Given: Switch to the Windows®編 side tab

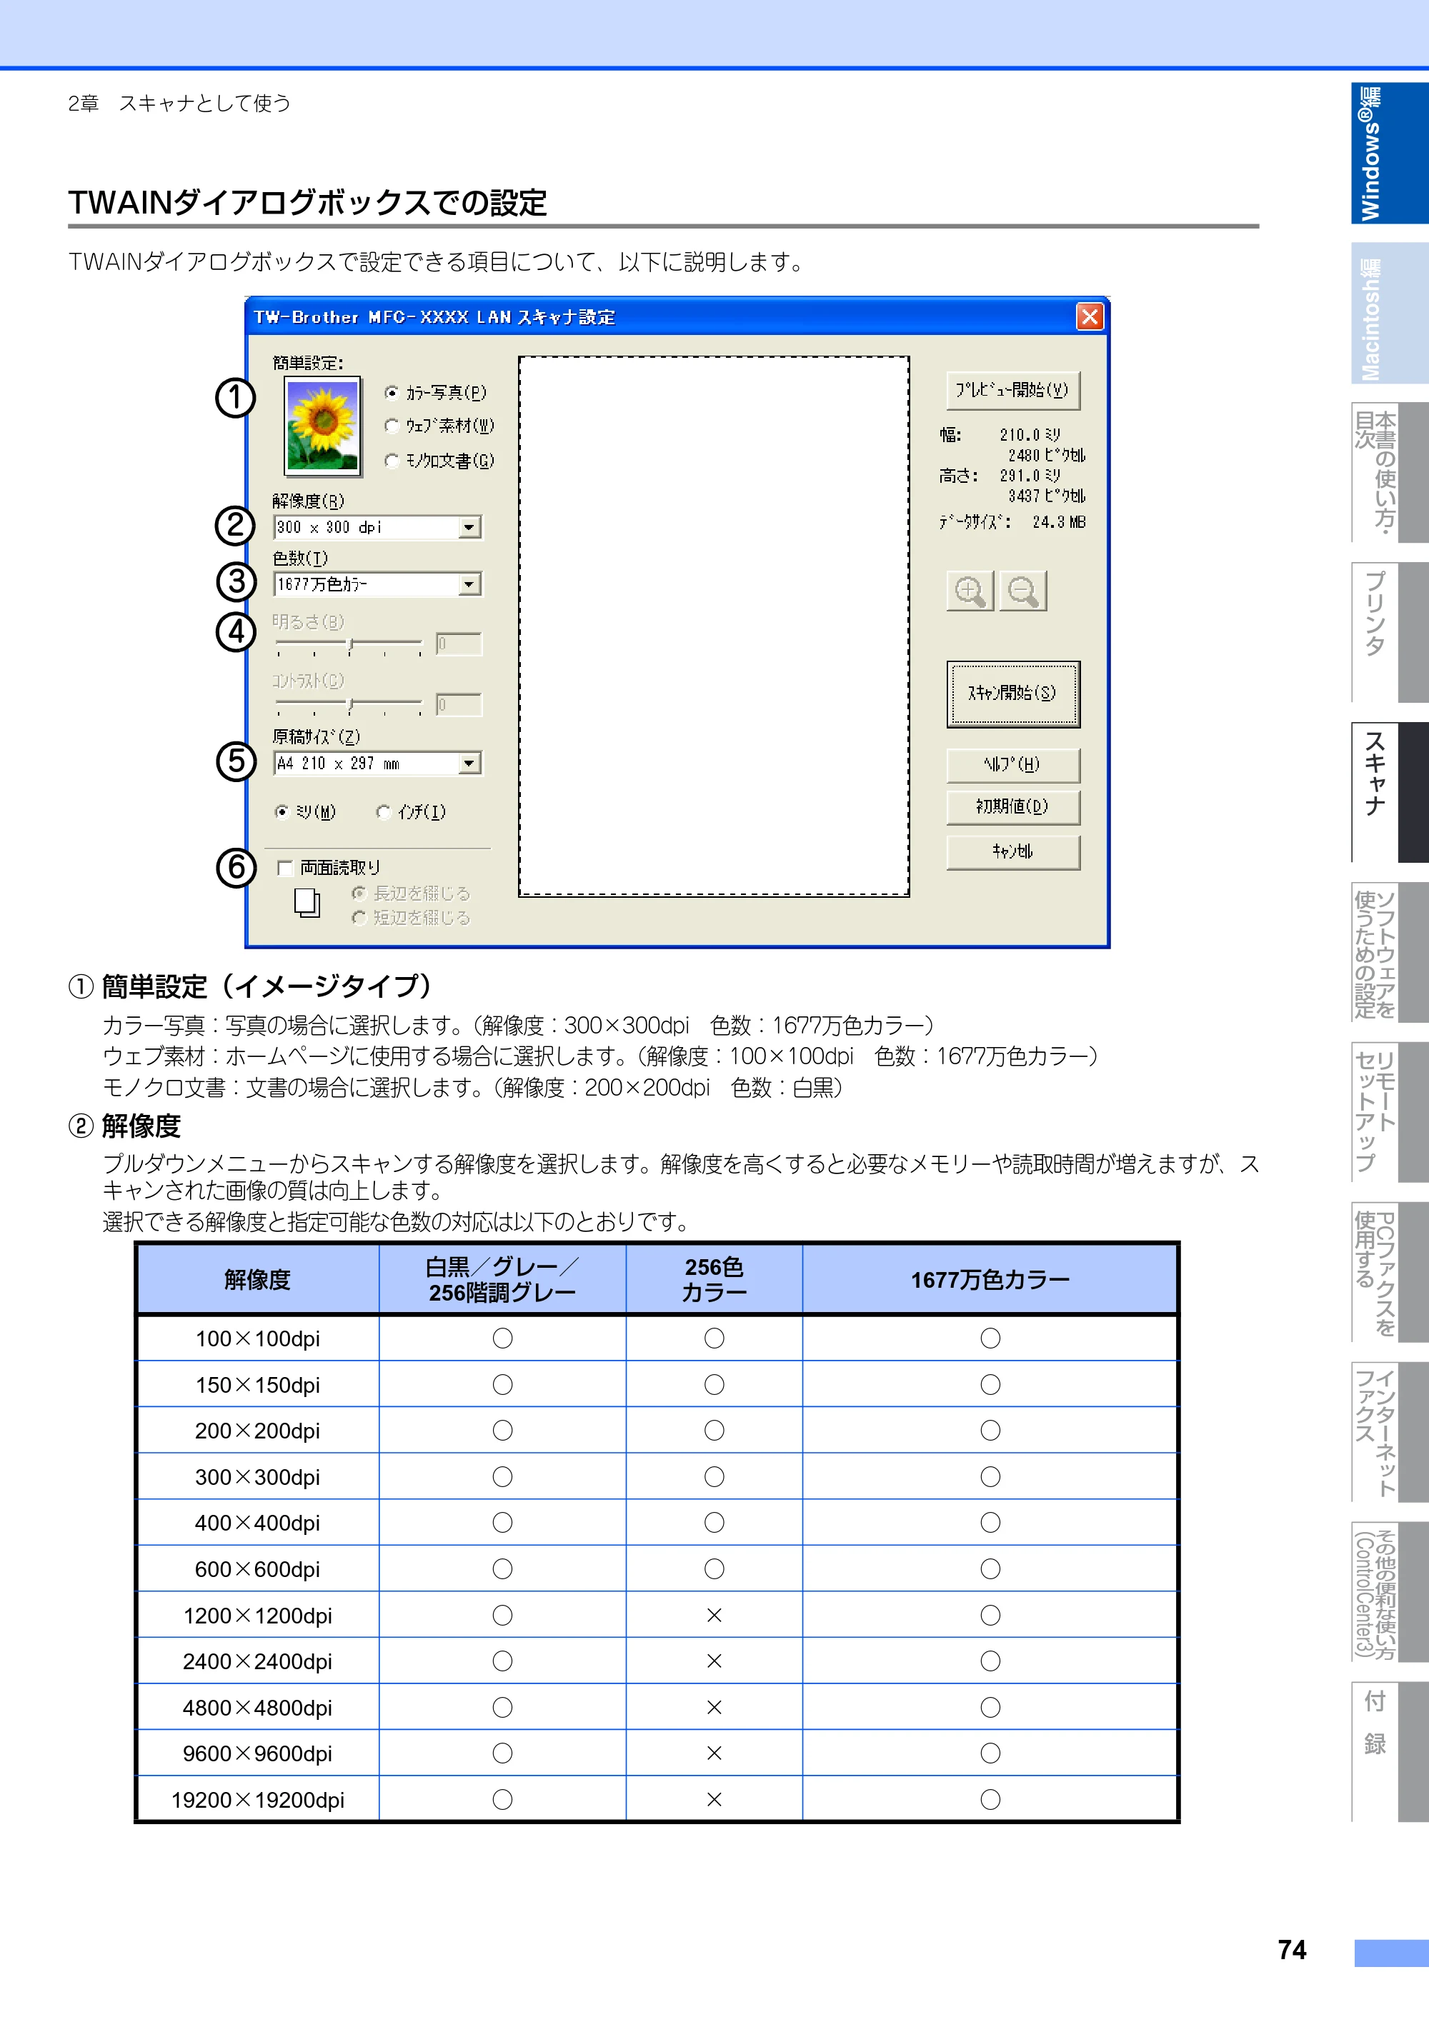Looking at the screenshot, I should [1390, 154].
